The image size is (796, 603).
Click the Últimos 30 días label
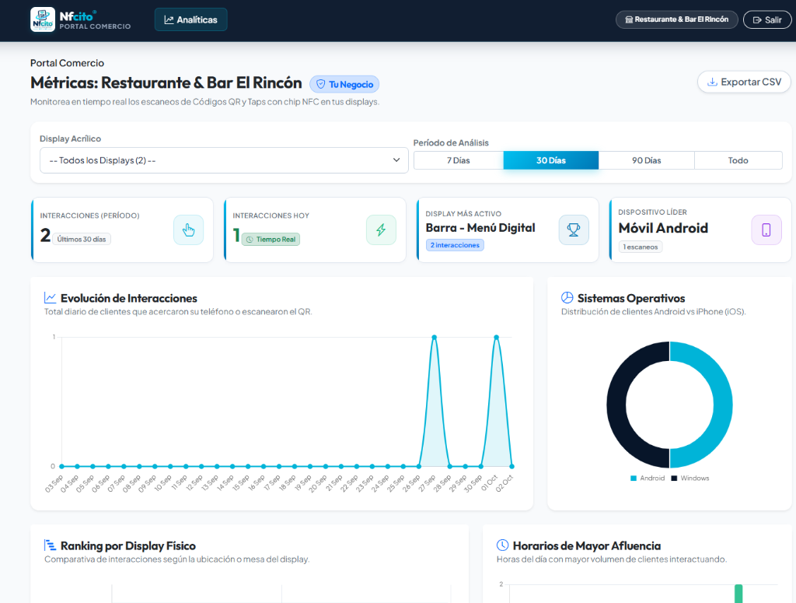[x=81, y=240]
